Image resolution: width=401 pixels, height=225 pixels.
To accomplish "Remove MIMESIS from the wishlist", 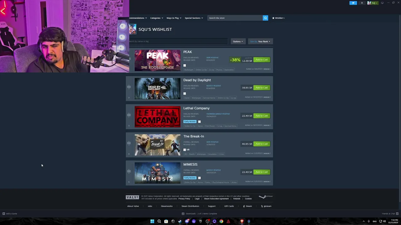I will click(266, 182).
